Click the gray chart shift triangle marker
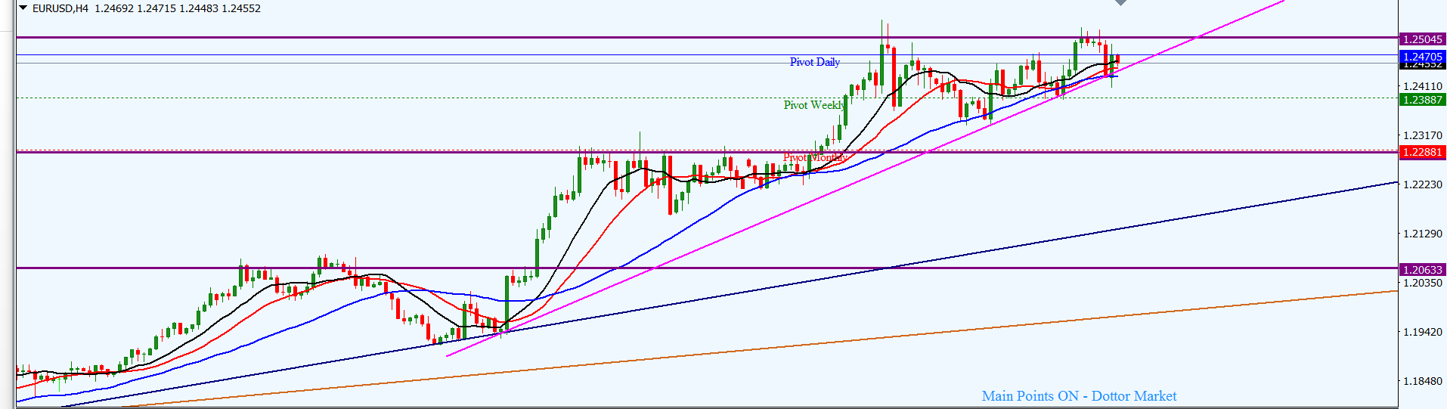Image resolution: width=1447 pixels, height=409 pixels. point(1120,3)
